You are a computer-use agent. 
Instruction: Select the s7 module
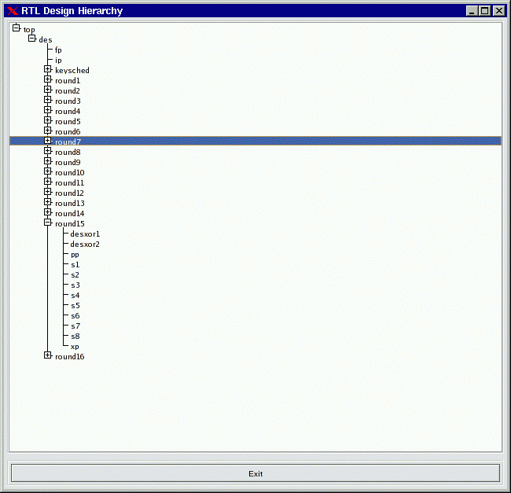click(75, 326)
